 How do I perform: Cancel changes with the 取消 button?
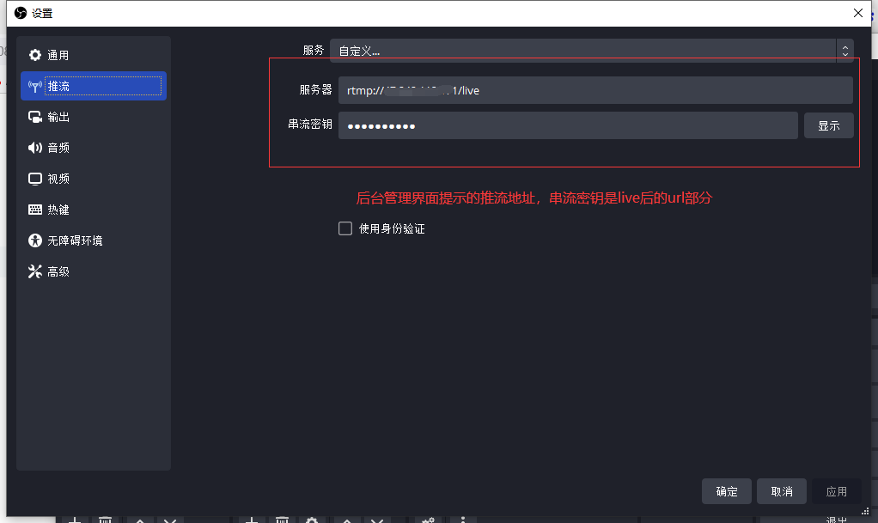(781, 491)
